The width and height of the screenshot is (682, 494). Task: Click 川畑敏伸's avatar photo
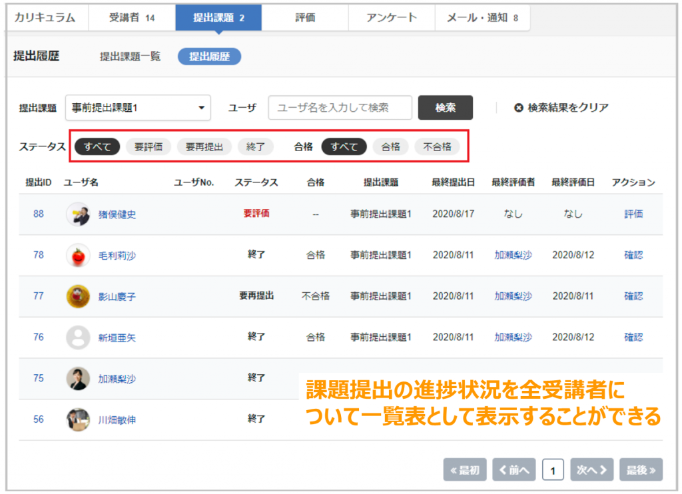click(78, 419)
